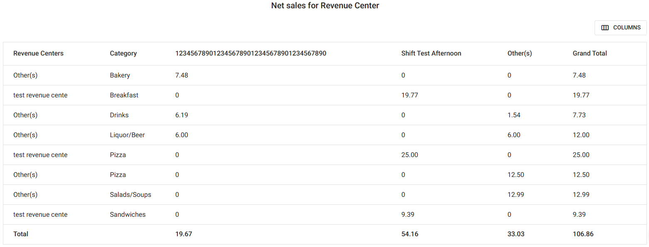Select the Sandwiches category cell
The height and width of the screenshot is (247, 649).
click(128, 215)
